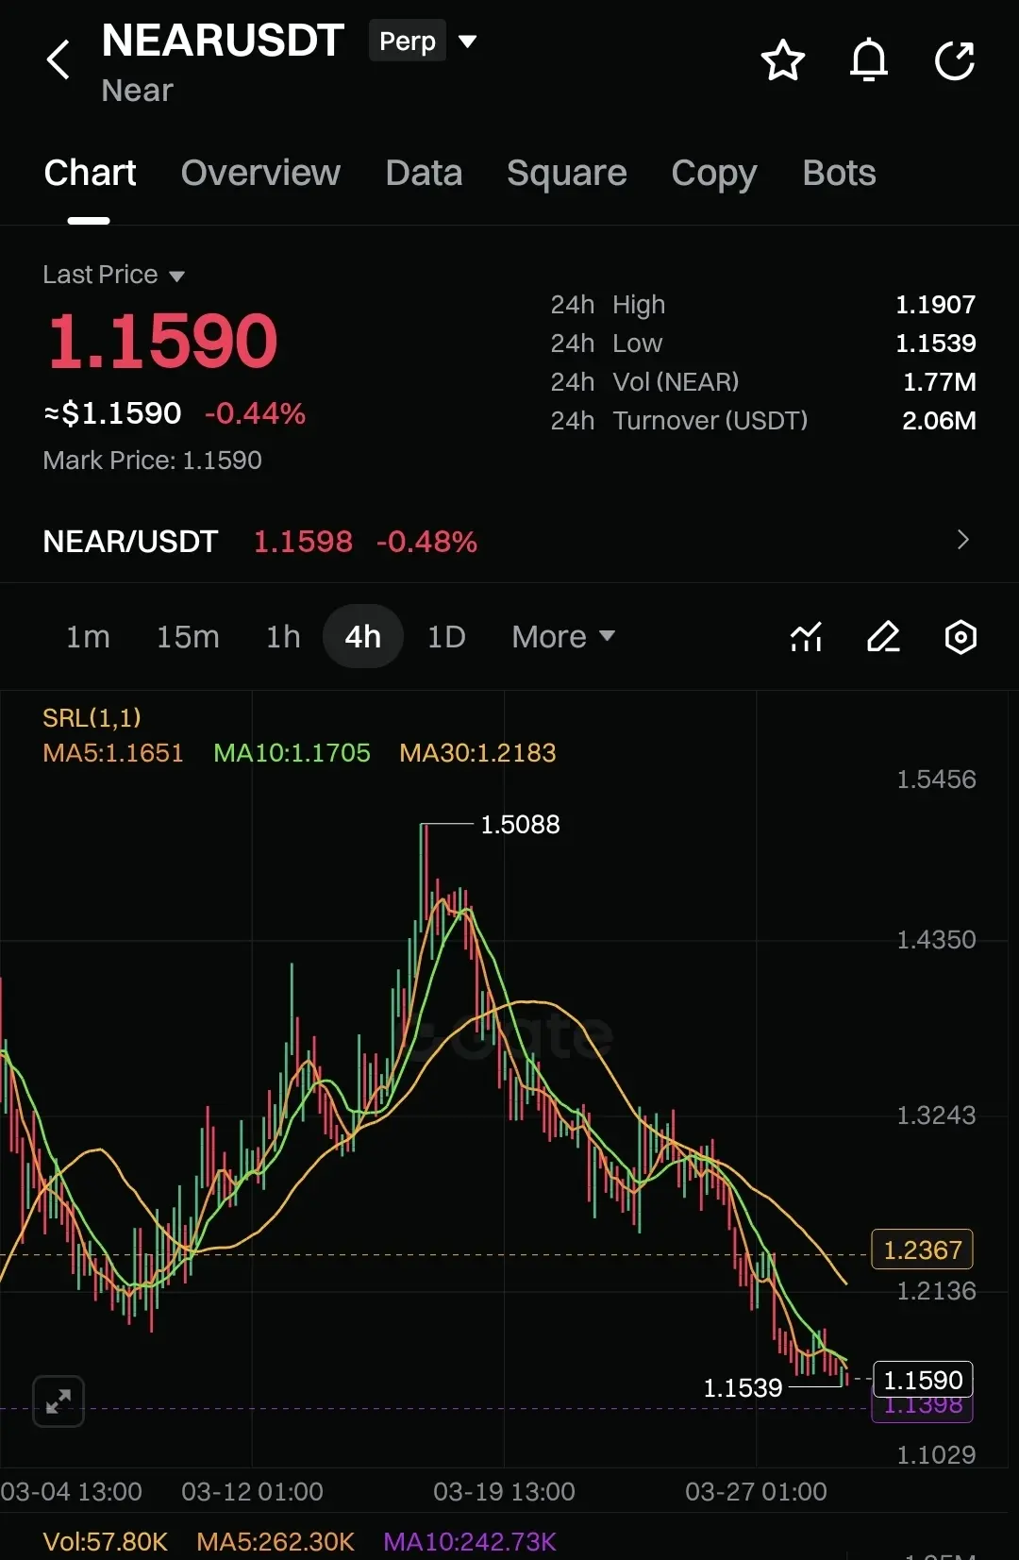Viewport: 1019px width, 1560px height.
Task: Switch to the Data tab
Action: click(424, 174)
